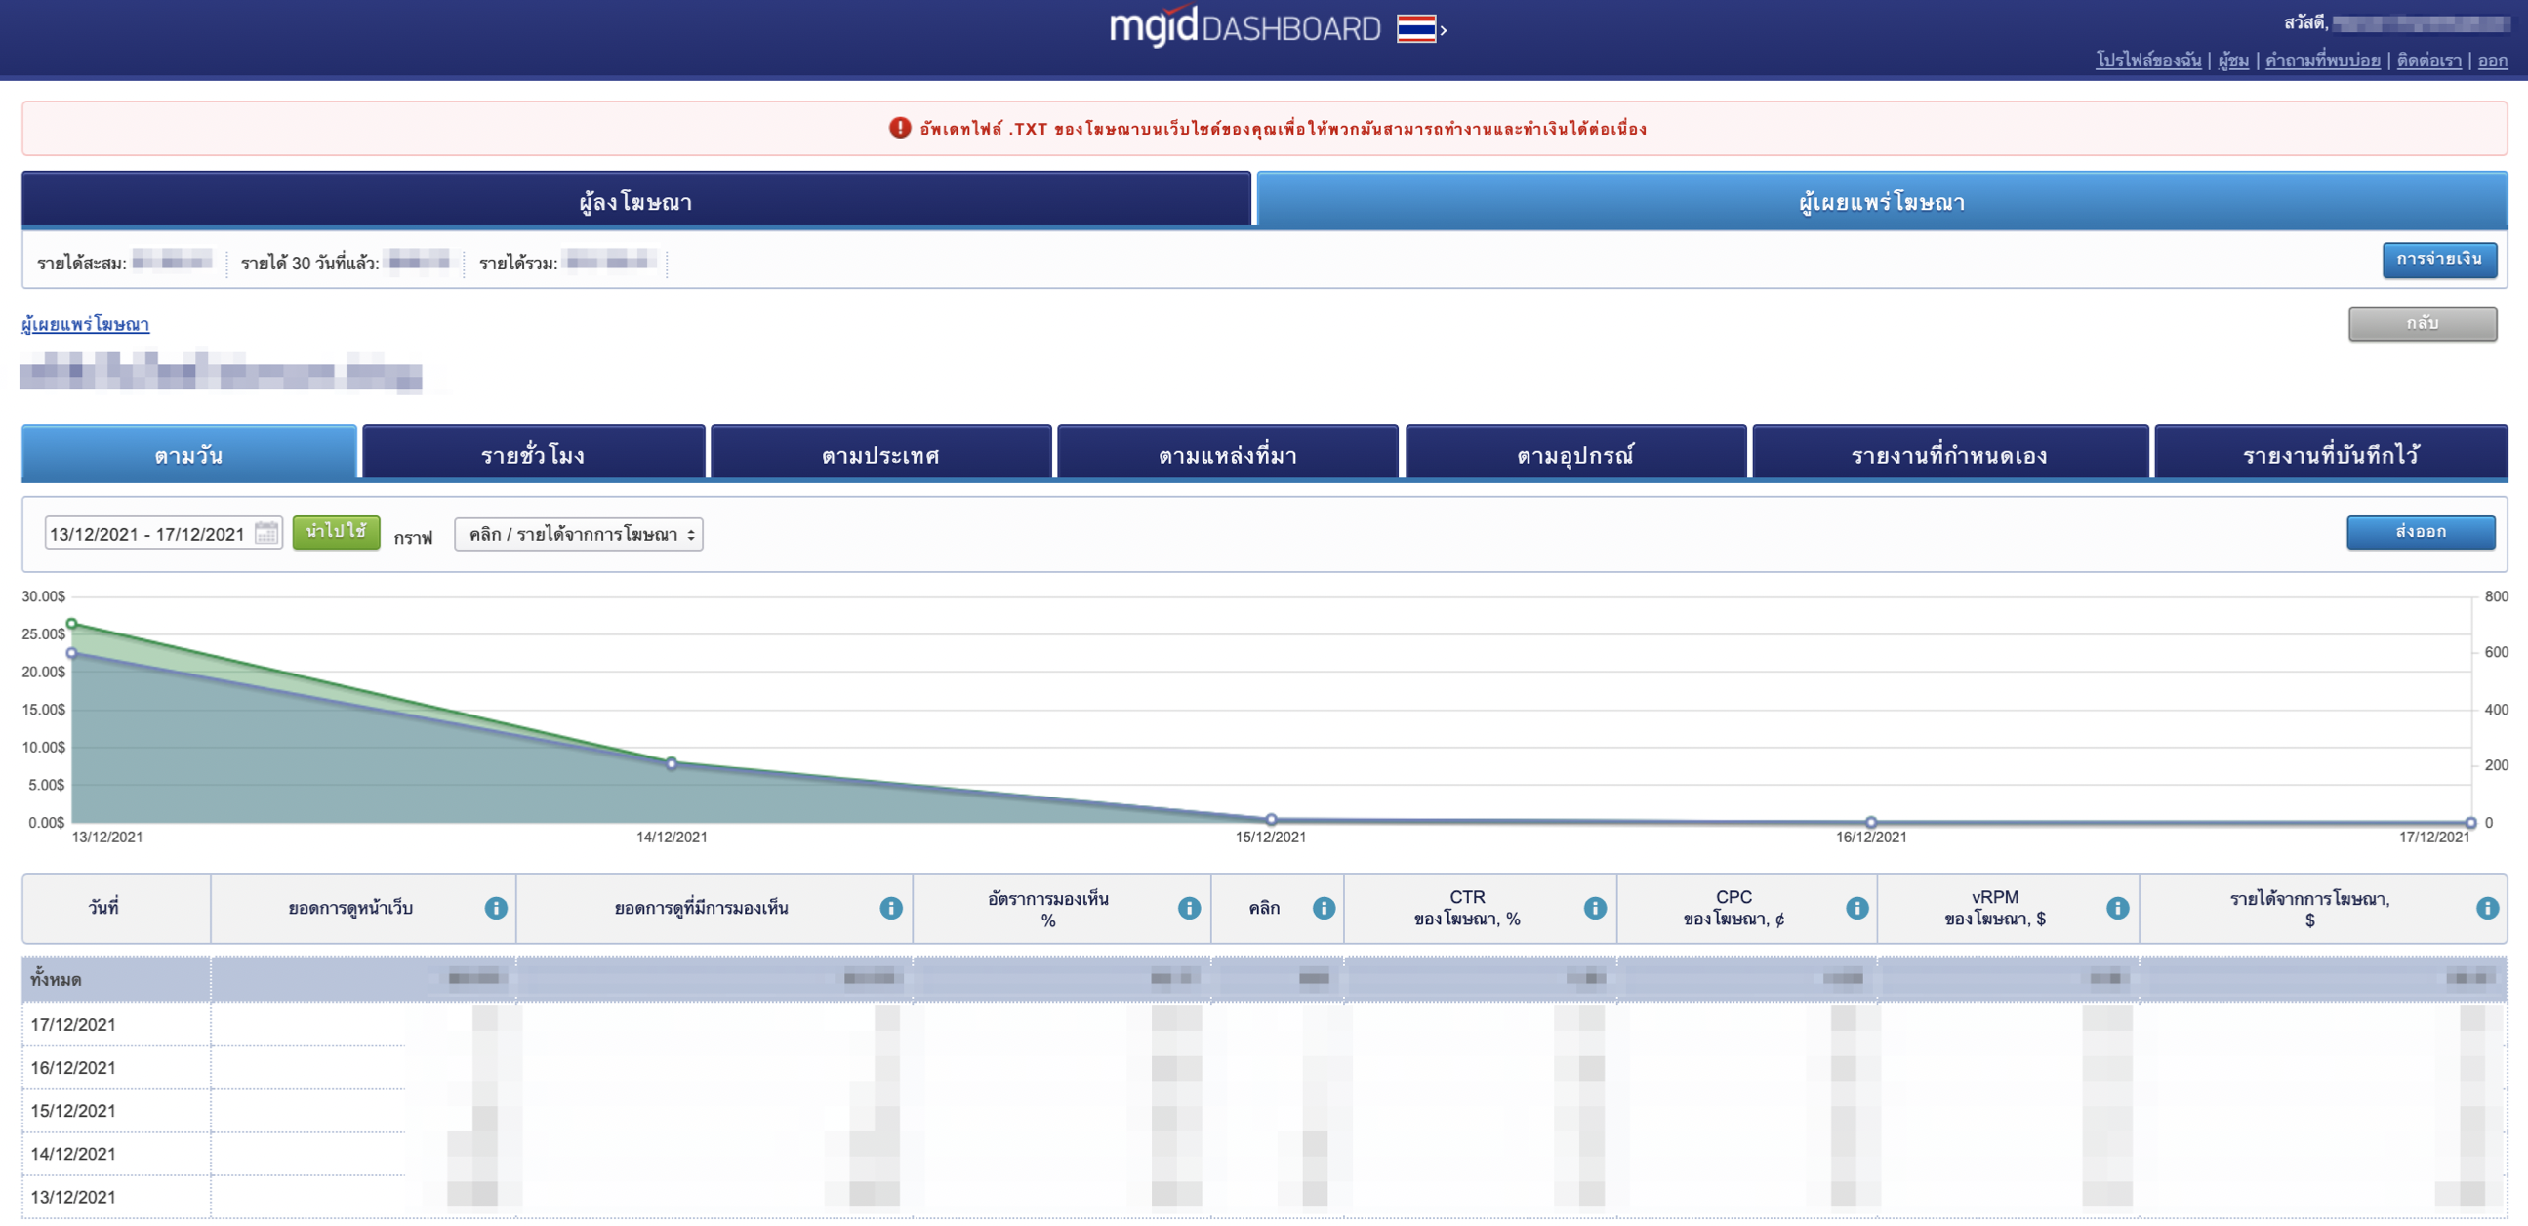This screenshot has width=2528, height=1226.
Task: Click info icon beside CPC column
Action: click(x=1855, y=908)
